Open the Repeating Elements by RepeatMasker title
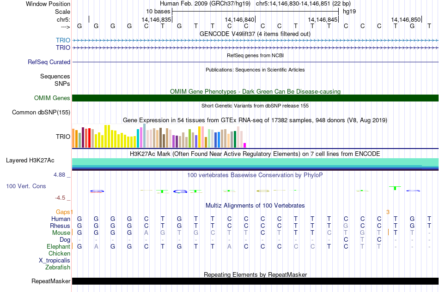This screenshot has width=439, height=292. [x=255, y=274]
